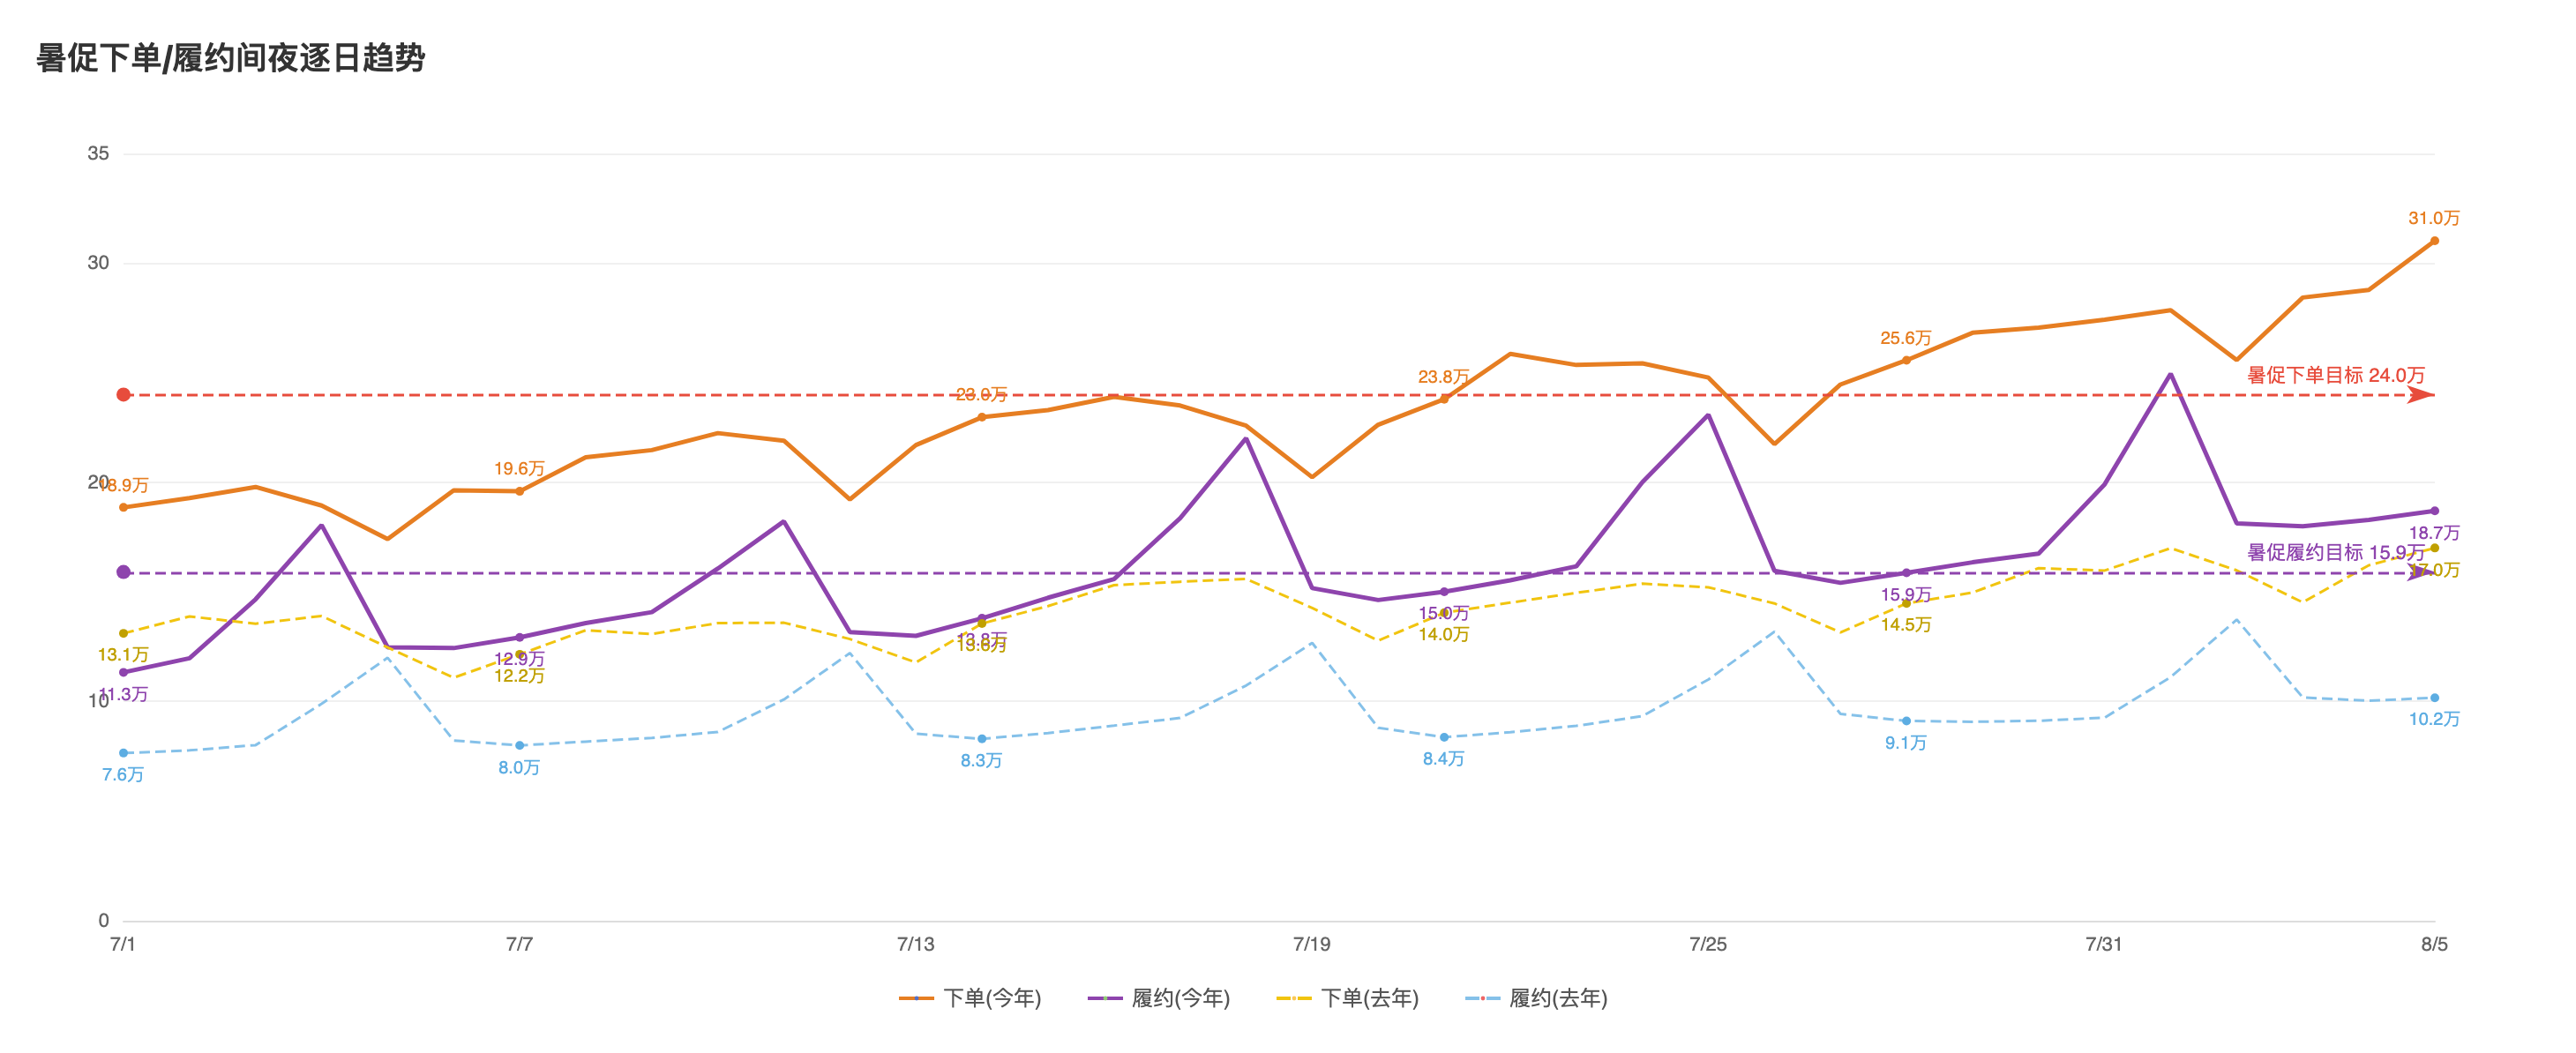Viewport: 2576px width, 1053px height.
Task: Click the 7/19 x-axis date label
Action: (x=1312, y=944)
